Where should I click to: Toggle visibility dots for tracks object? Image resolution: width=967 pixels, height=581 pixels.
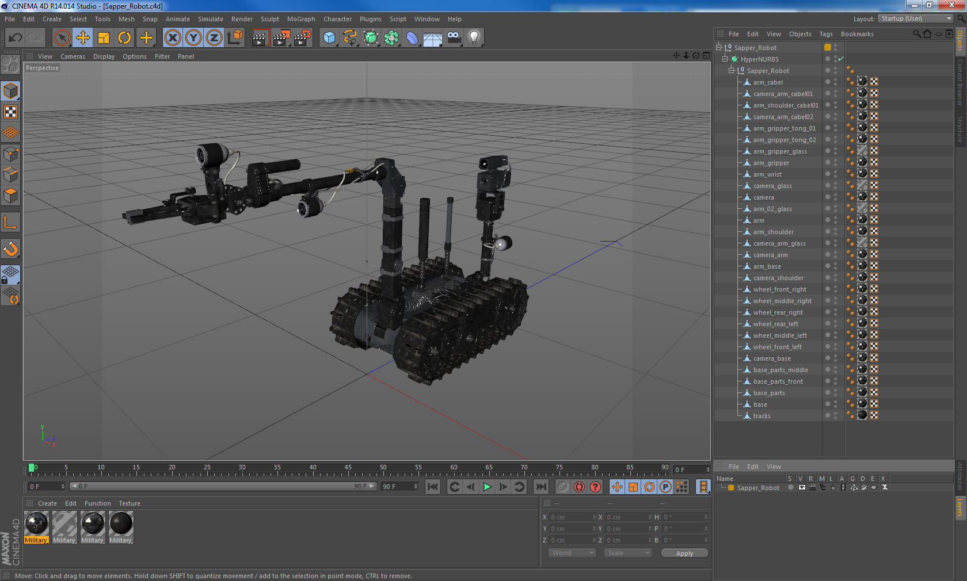835,415
